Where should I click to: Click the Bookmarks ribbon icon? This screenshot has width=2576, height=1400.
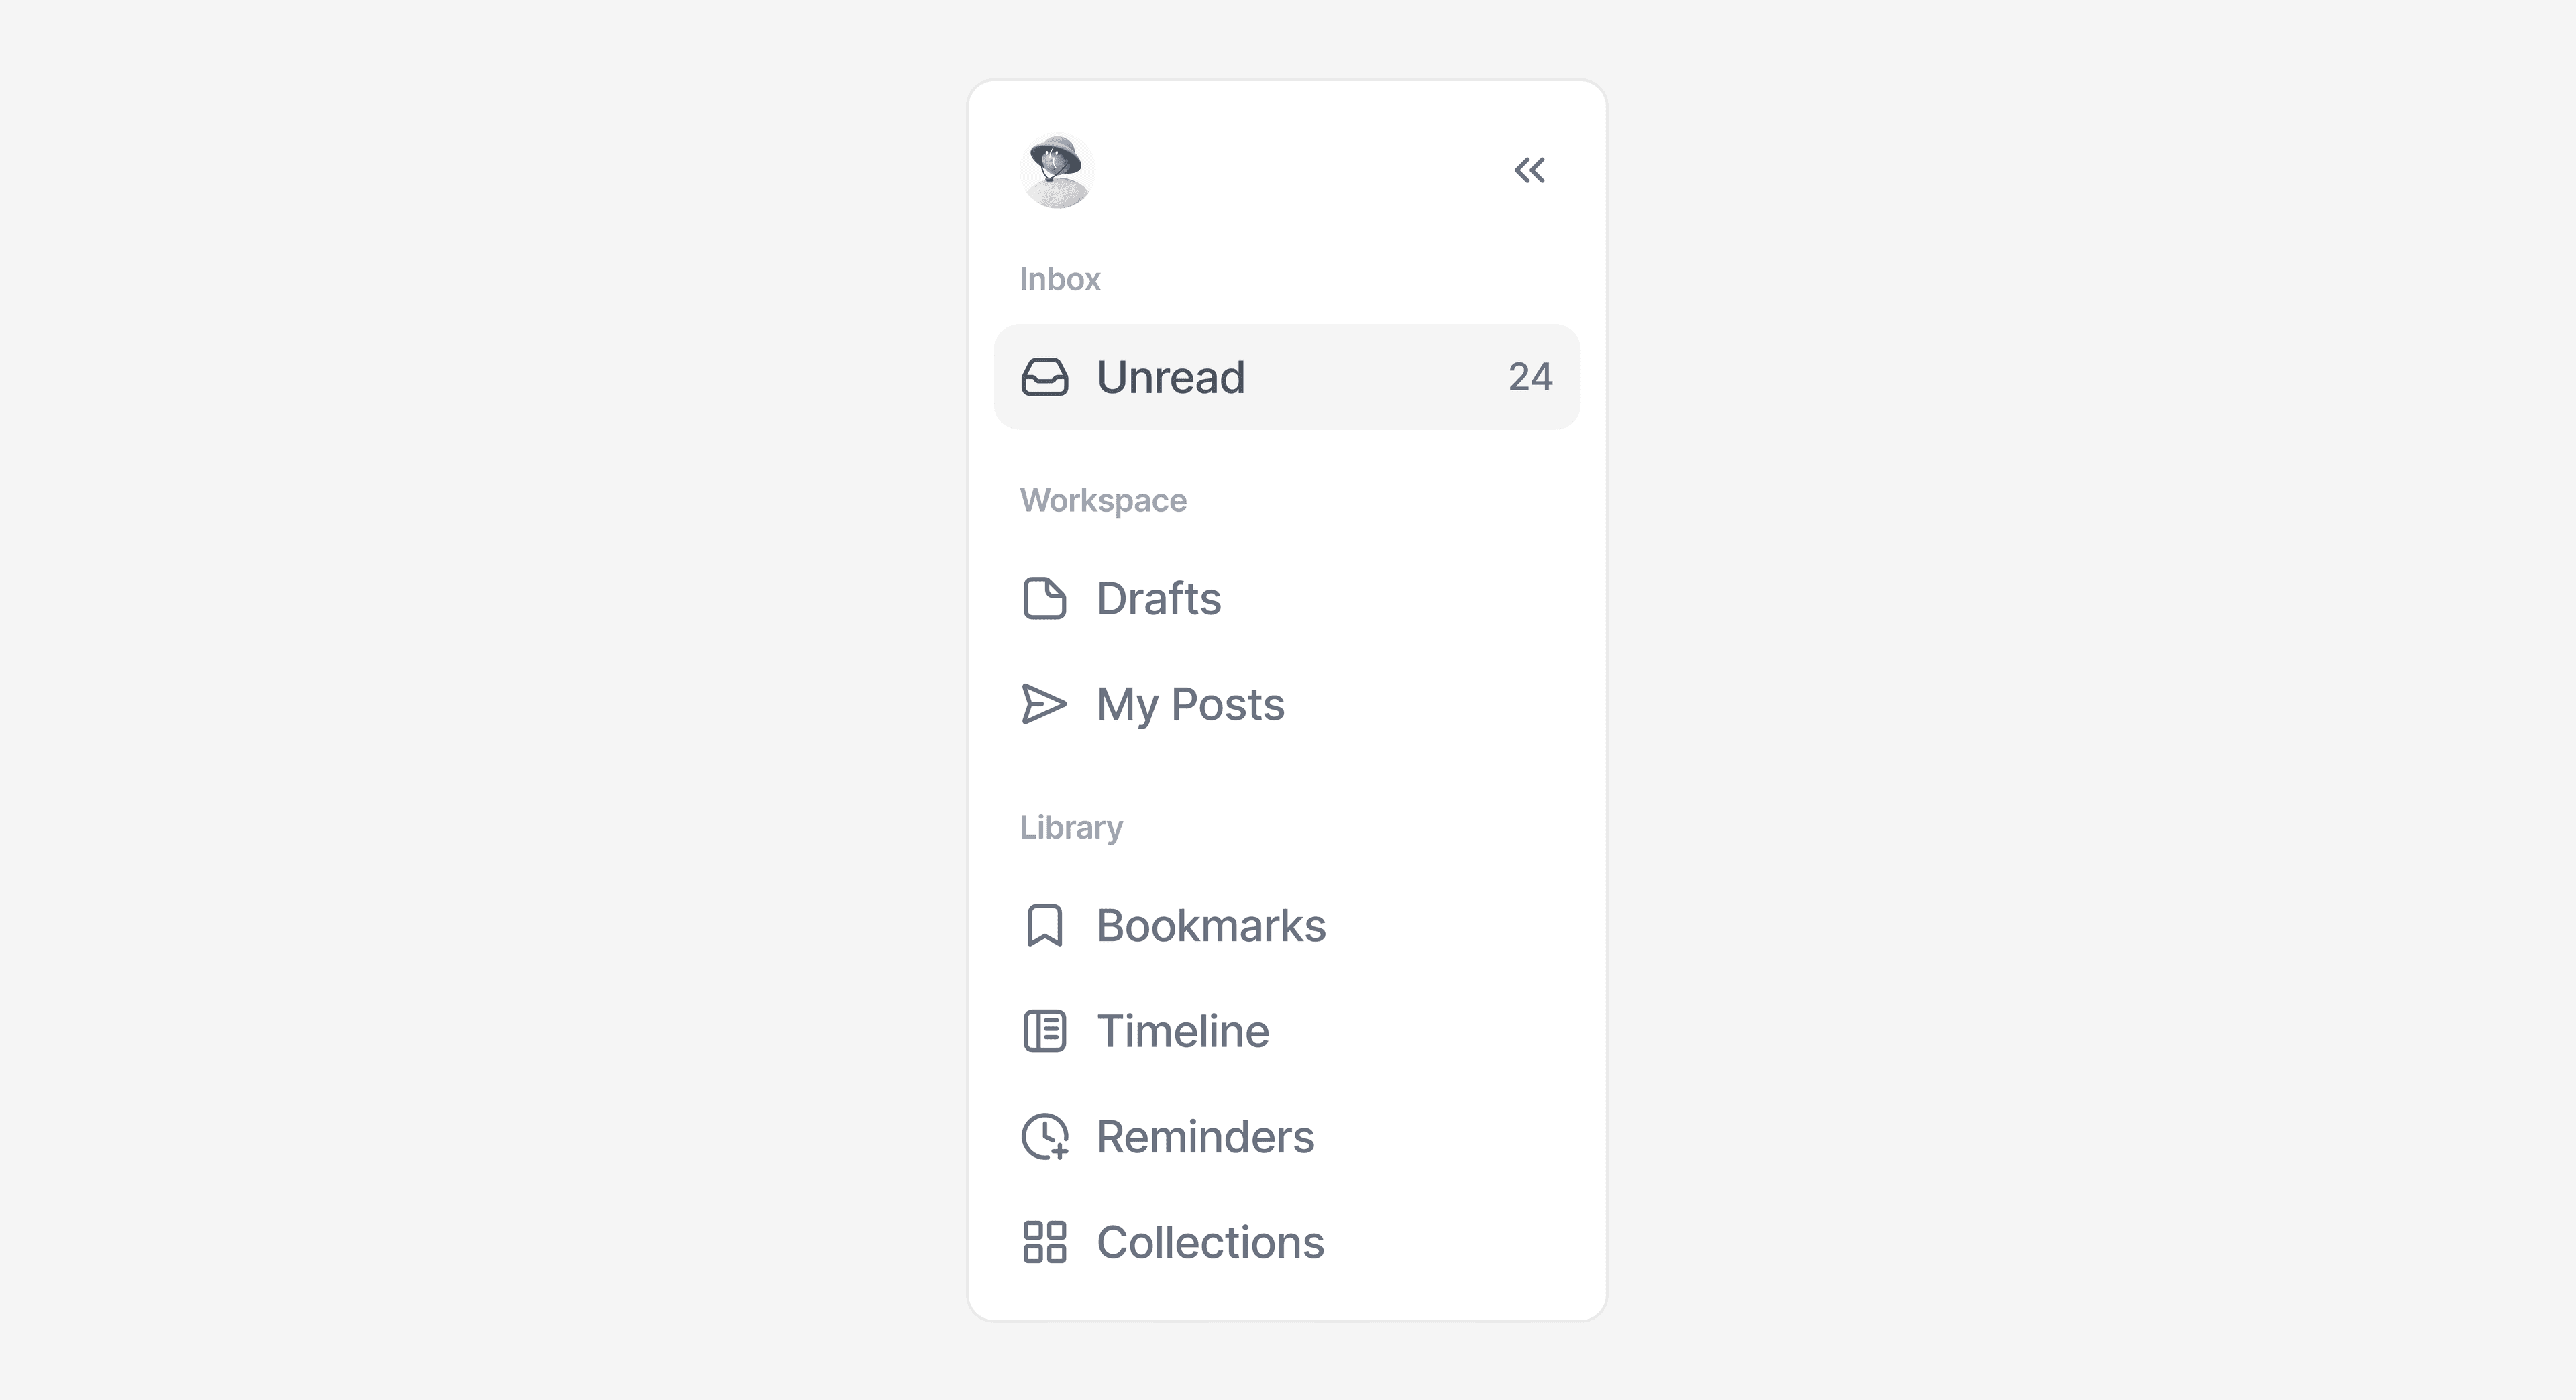[x=1044, y=926]
